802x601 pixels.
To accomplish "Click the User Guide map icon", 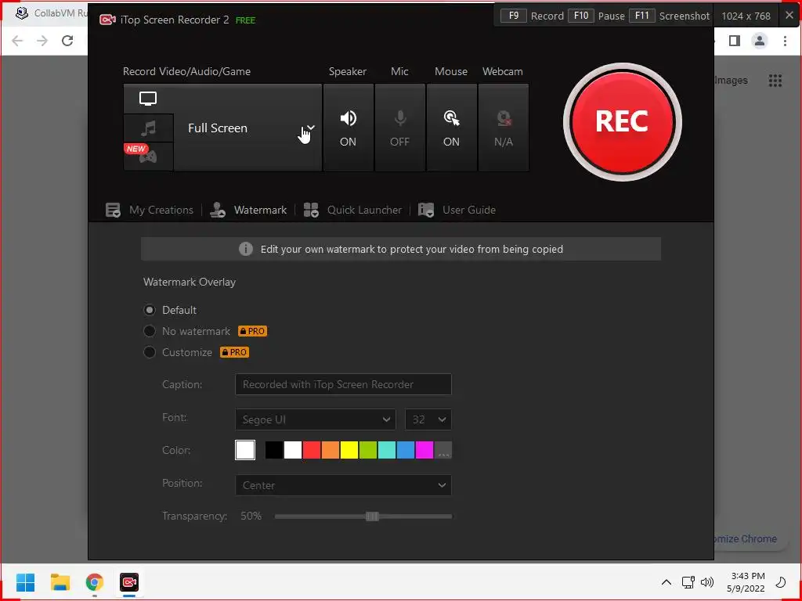I will tap(426, 210).
